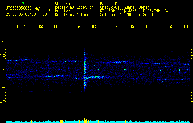Click the 0.8 kHz frequency axis label
This screenshot has width=193, height=123.
2,86
